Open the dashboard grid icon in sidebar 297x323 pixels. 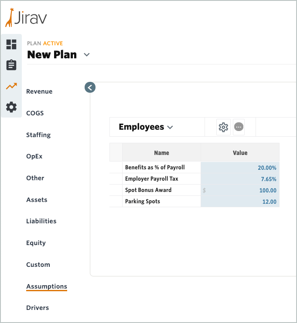11,44
